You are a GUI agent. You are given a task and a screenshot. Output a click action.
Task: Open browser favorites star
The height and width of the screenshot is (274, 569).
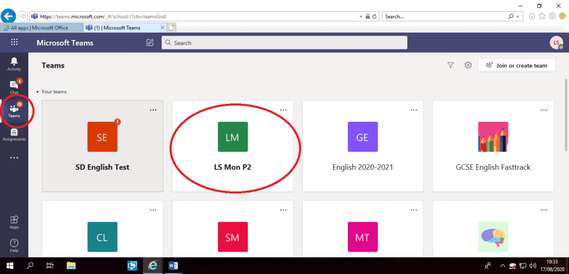[x=542, y=16]
